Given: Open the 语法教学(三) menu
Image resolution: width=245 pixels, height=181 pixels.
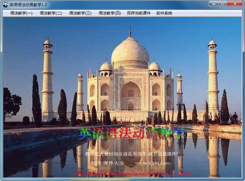Looking at the screenshot, I should point(80,13).
